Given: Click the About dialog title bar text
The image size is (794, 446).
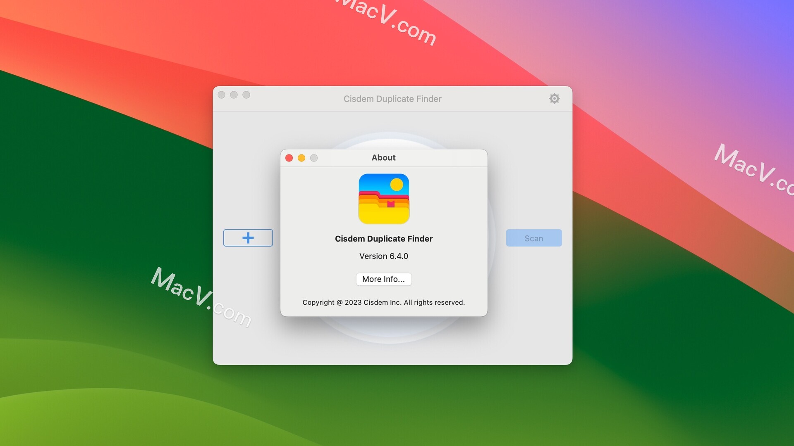Looking at the screenshot, I should point(384,157).
